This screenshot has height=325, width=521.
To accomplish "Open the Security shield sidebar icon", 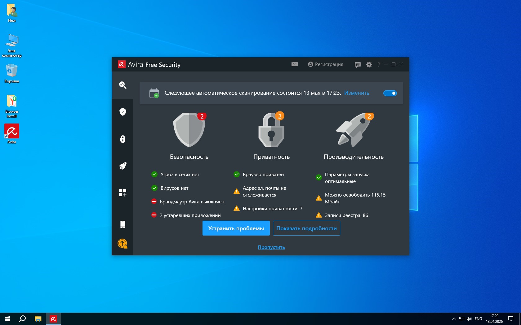I will click(122, 112).
